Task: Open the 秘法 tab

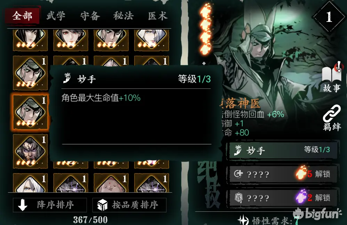Action: [123, 16]
